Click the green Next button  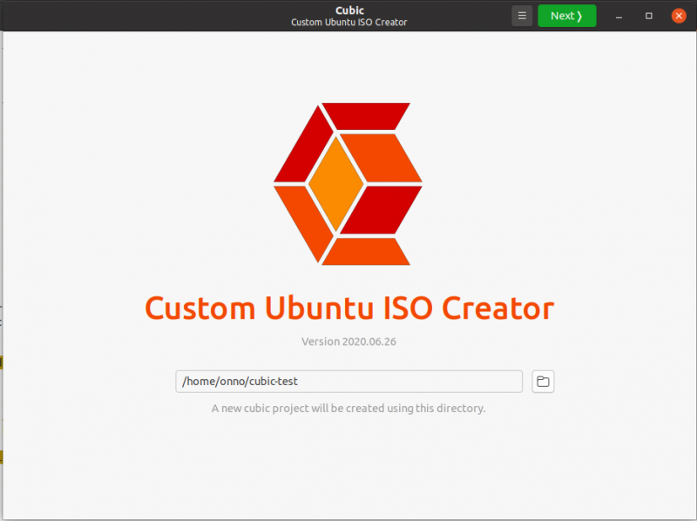point(566,15)
